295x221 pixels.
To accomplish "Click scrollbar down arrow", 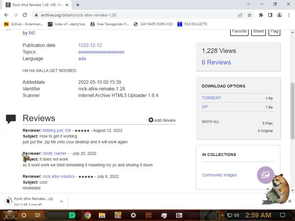I will coord(292,190).
